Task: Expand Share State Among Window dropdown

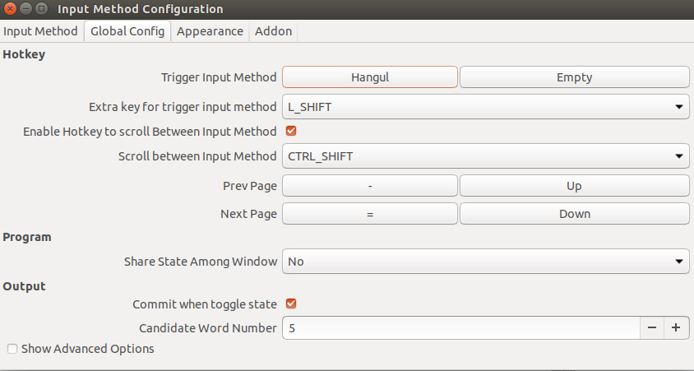Action: coord(485,262)
